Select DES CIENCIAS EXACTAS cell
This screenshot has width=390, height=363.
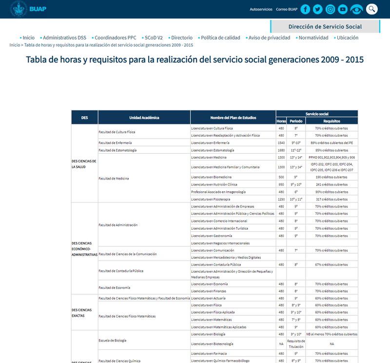pos(84,313)
